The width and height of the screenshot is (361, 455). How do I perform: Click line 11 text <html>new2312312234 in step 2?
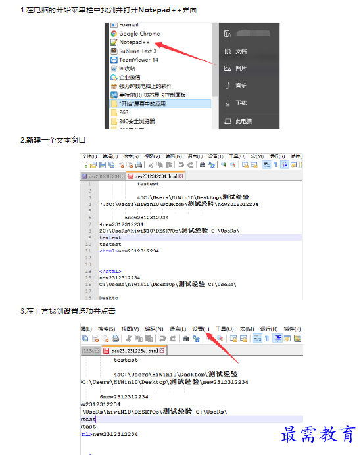coord(129,251)
